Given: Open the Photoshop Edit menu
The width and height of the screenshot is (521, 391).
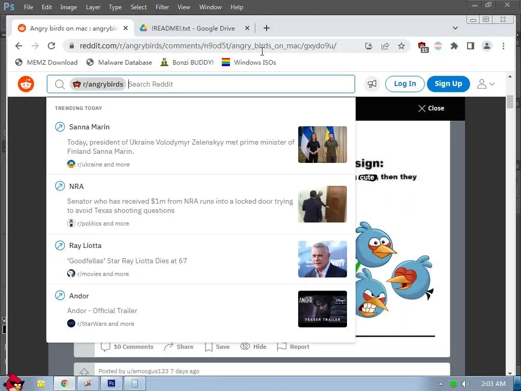Looking at the screenshot, I should [46, 7].
